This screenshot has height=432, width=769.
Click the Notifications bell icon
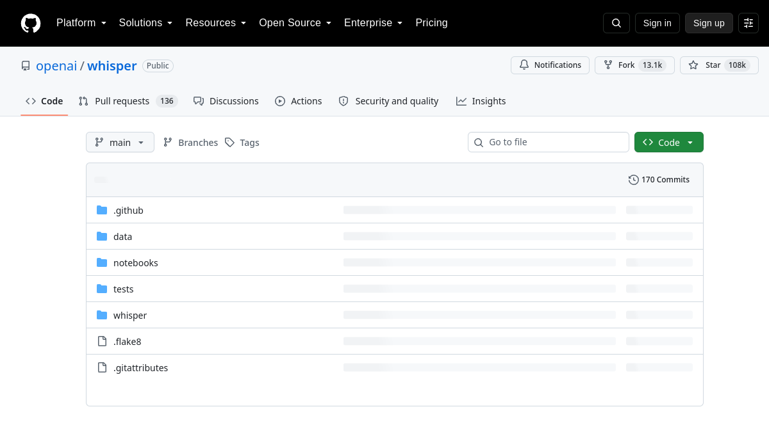[524, 65]
